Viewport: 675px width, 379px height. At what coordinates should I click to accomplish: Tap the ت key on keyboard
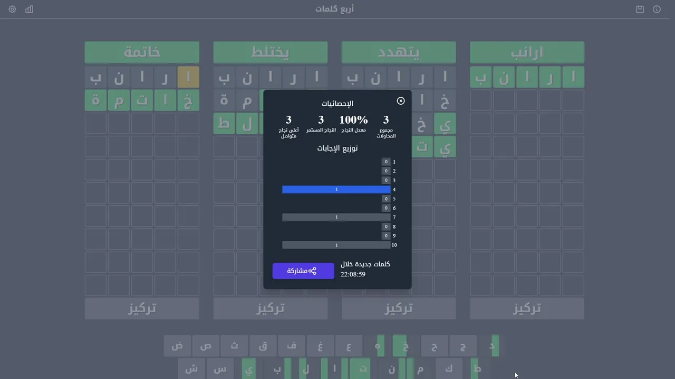point(363,368)
